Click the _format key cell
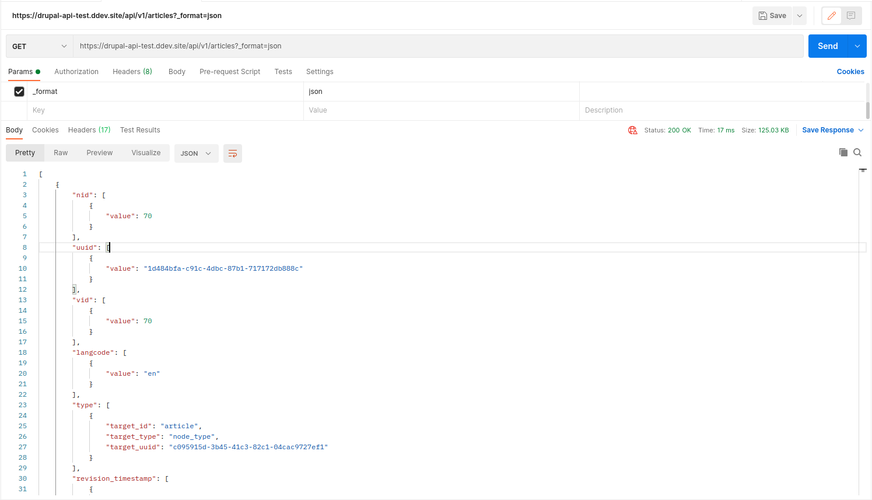Viewport: 872px width, 500px height. pos(165,92)
